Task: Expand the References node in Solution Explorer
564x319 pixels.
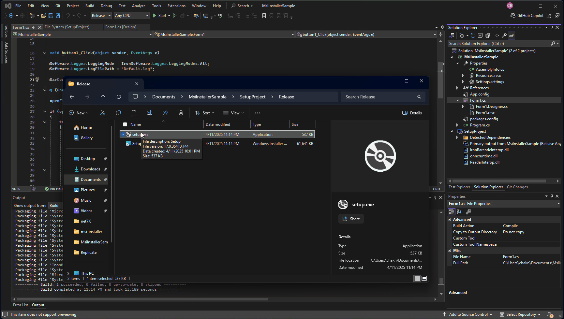Action: point(457,88)
